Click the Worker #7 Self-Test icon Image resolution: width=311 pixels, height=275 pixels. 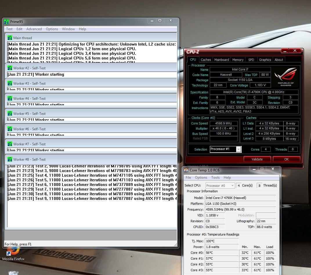tap(10, 144)
